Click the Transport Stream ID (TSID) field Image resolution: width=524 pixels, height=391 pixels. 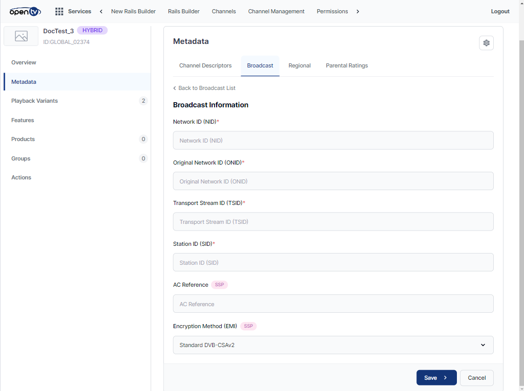pos(333,222)
